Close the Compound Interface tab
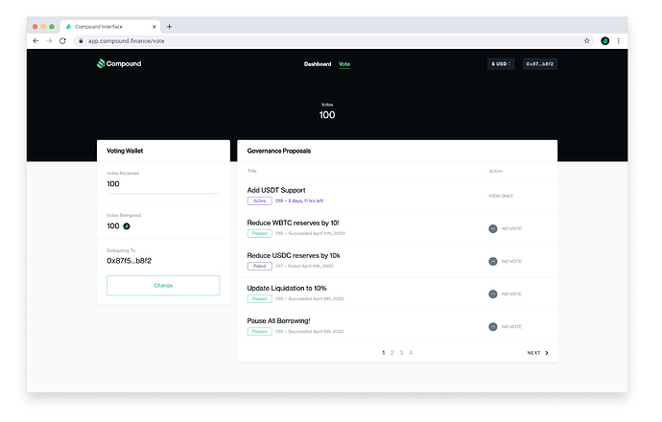 coord(154,27)
